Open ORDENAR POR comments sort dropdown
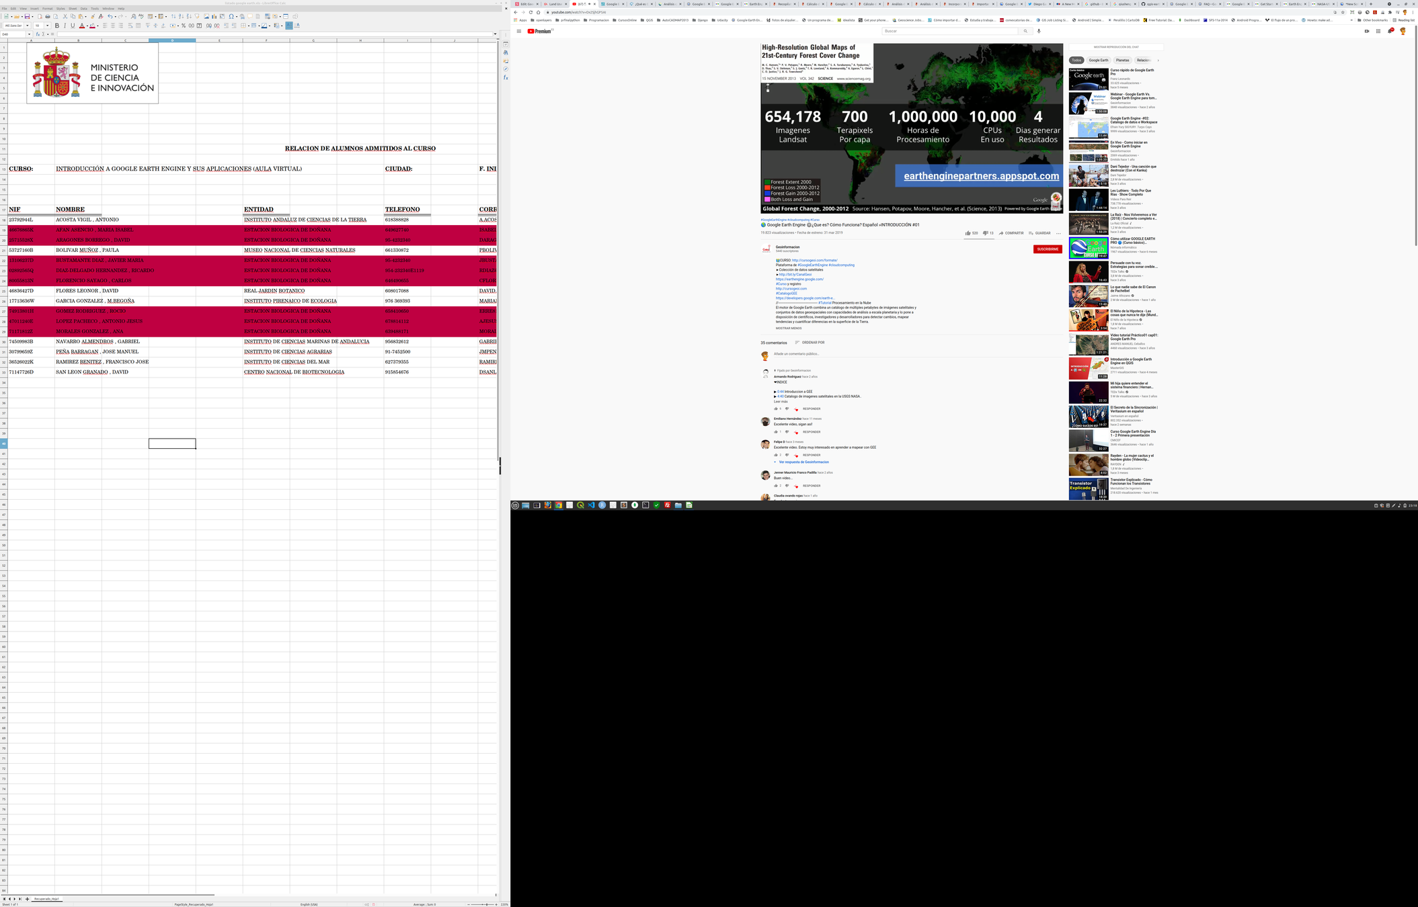1418x907 pixels. 810,343
